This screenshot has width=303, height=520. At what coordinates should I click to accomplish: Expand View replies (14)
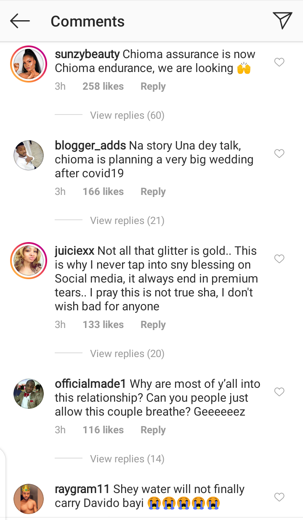tap(127, 459)
